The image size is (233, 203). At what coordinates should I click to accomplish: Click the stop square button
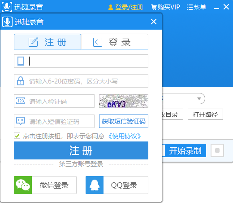pos(217,150)
